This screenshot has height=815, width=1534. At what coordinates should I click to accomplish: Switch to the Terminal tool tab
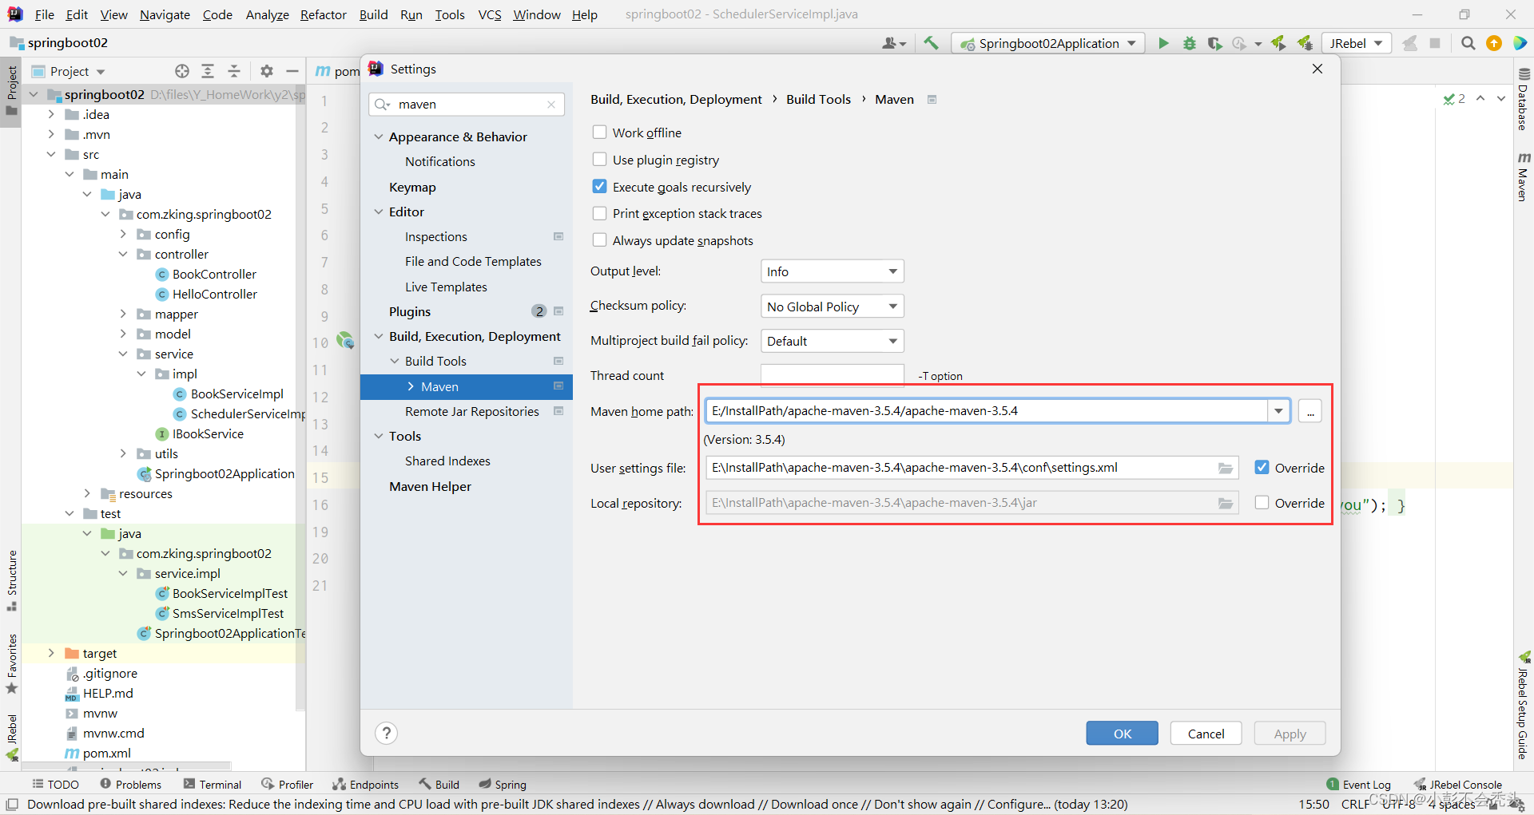[213, 785]
